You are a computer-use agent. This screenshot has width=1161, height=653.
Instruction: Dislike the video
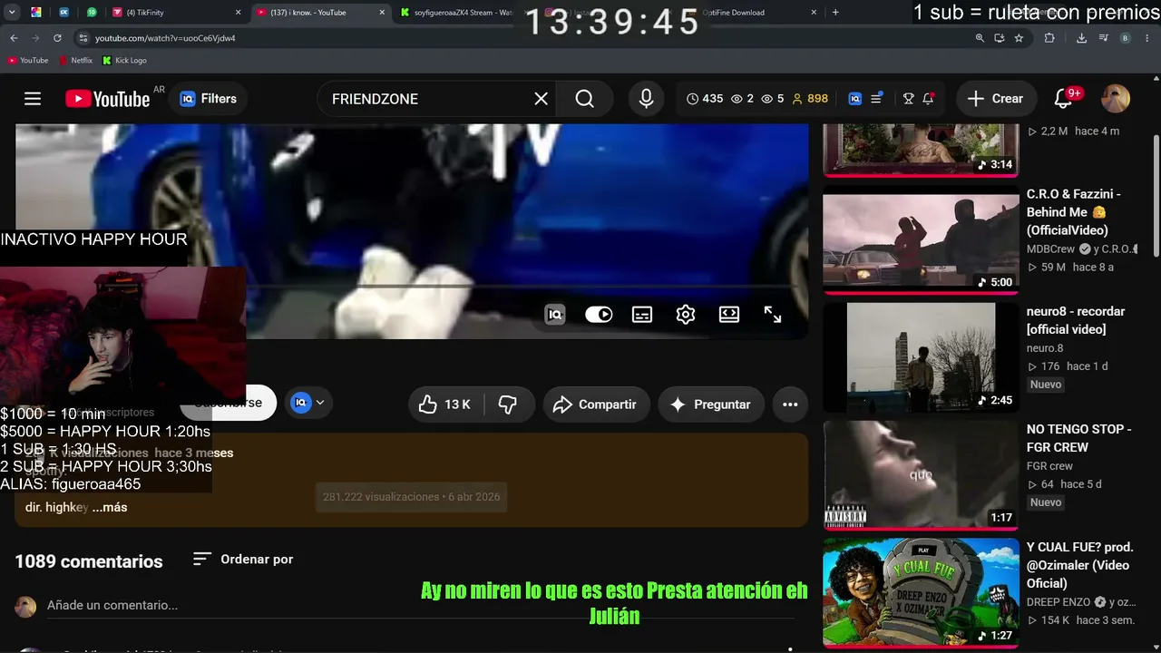point(508,404)
